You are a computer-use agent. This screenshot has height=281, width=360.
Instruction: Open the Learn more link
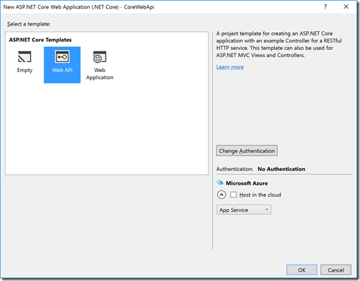tap(230, 67)
